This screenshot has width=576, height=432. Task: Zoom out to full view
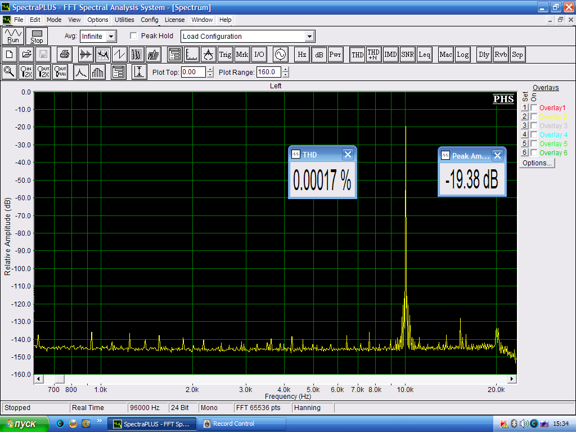click(60, 72)
